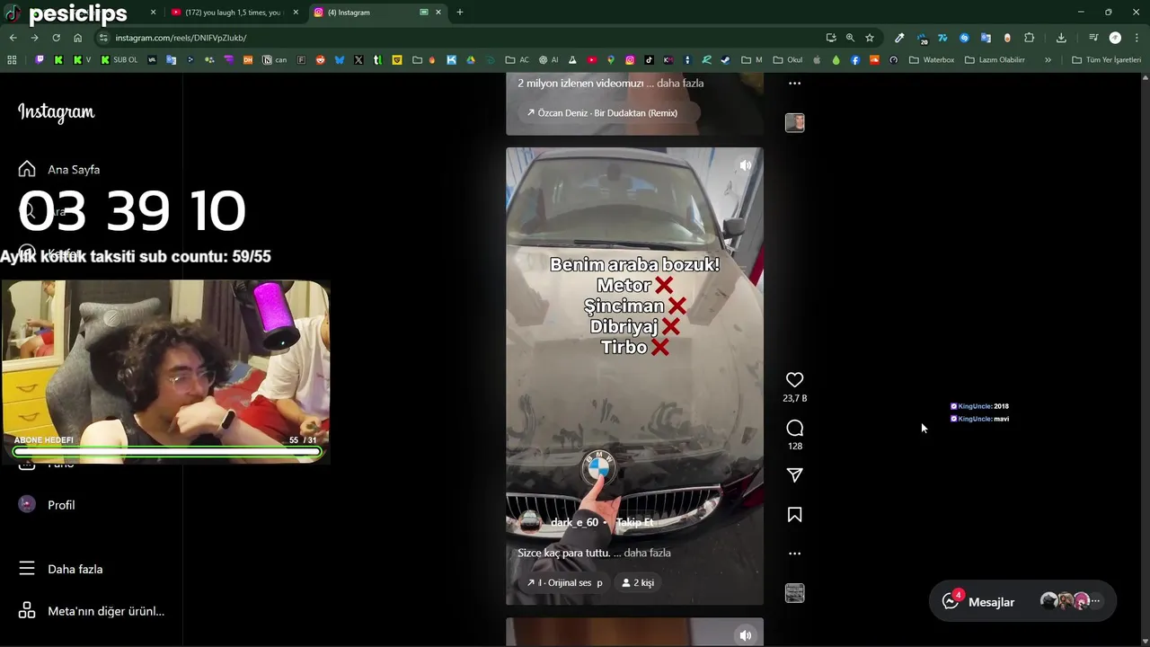Toggle sound on the BMW reel
The height and width of the screenshot is (647, 1150).
pos(745,165)
